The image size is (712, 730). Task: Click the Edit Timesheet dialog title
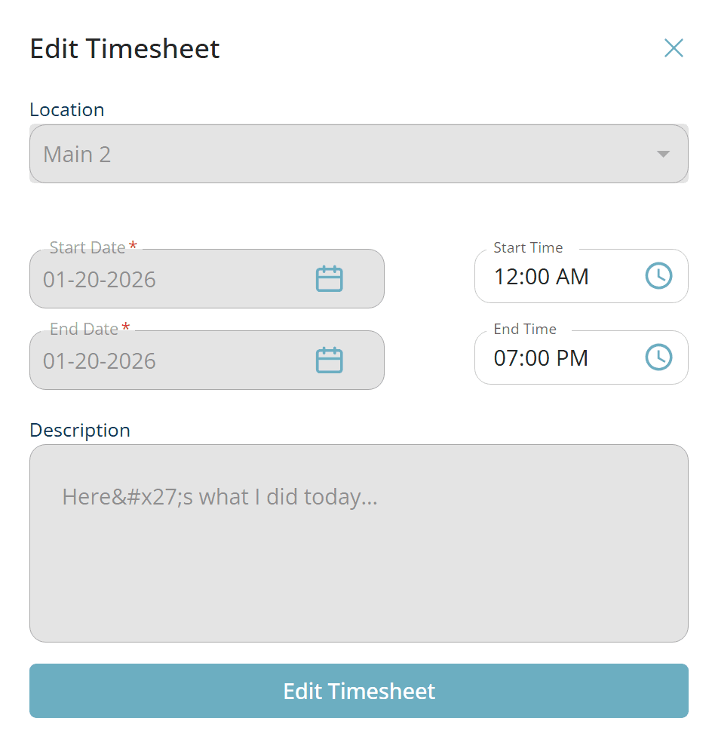coord(124,48)
